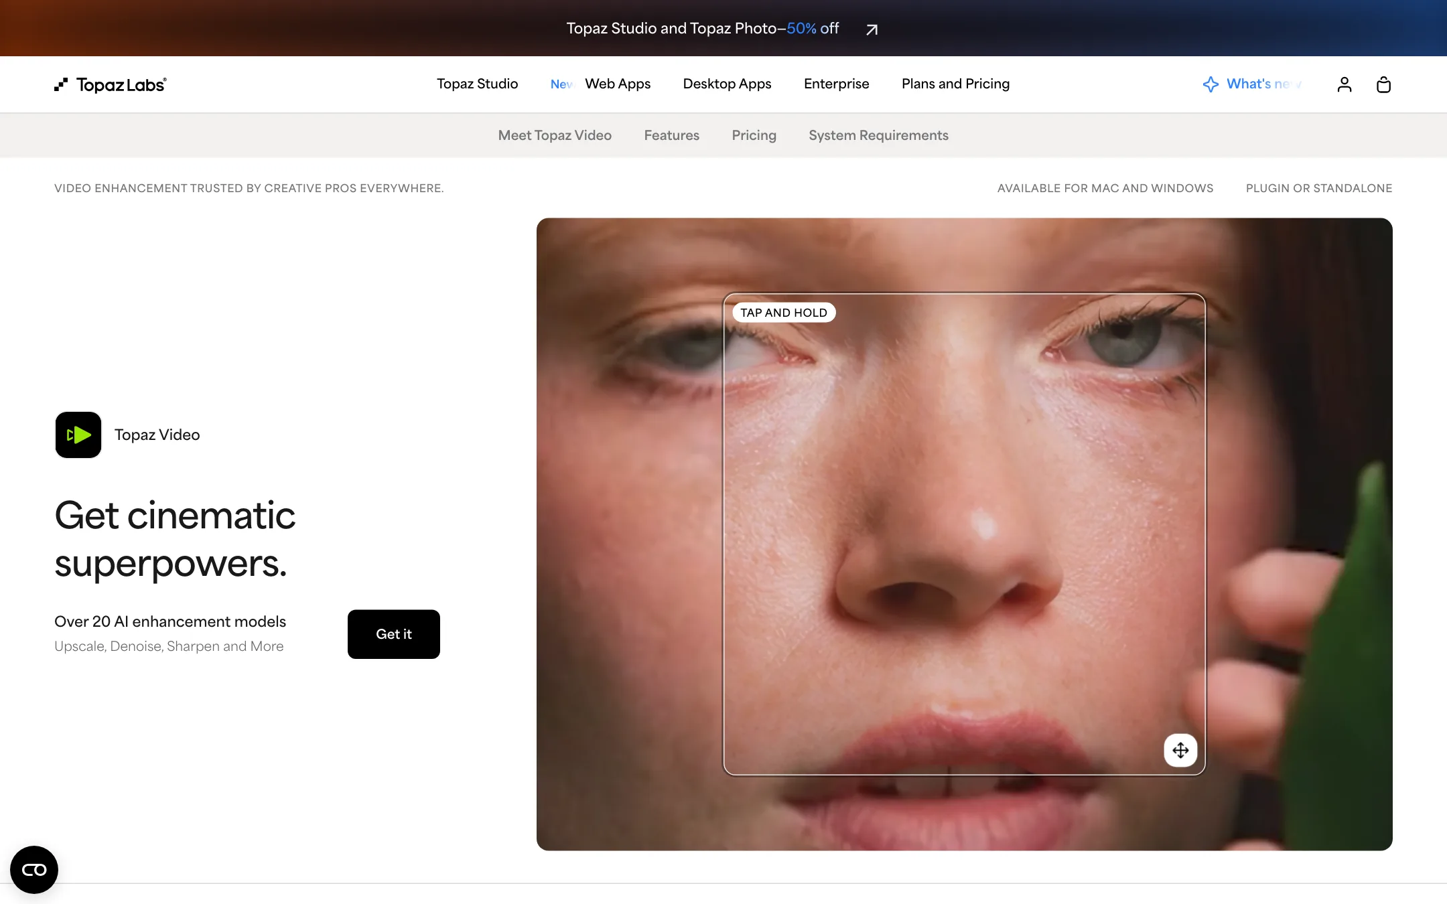The height and width of the screenshot is (904, 1447).
Task: Click the What's new sparkle icon
Action: pos(1211,84)
